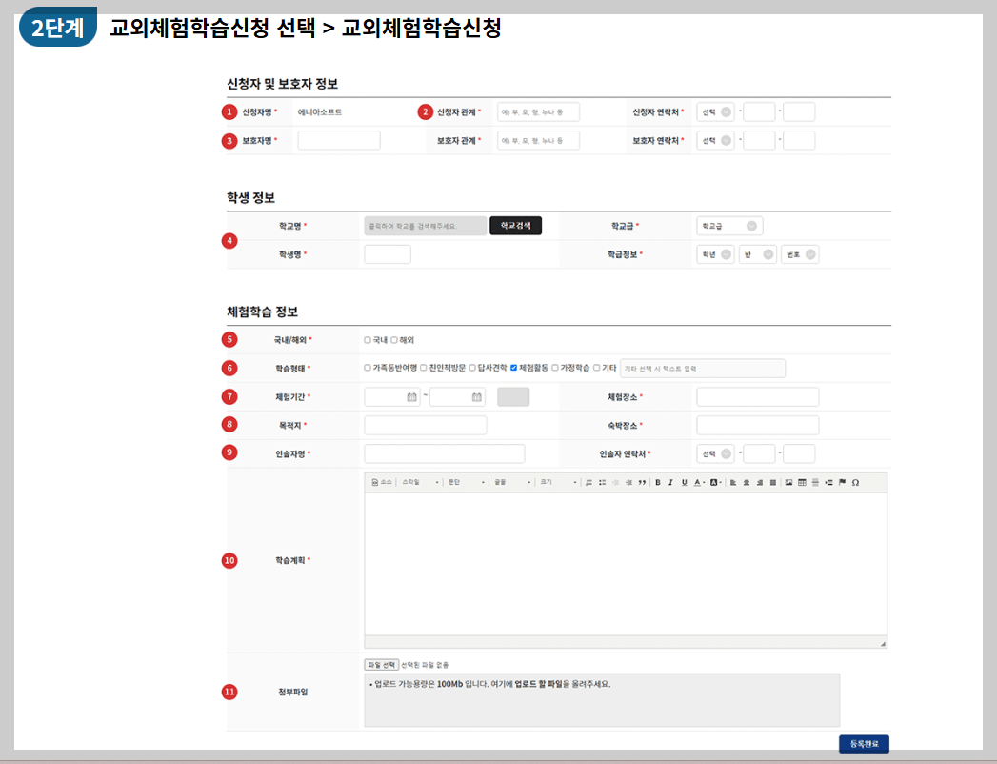Check 가족동반여행 learning type
The width and height of the screenshot is (997, 764).
[x=368, y=368]
